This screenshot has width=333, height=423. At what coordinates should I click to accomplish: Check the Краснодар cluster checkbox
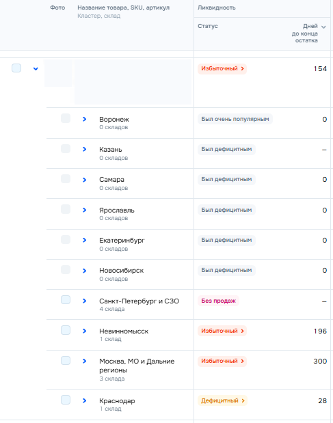tap(66, 400)
